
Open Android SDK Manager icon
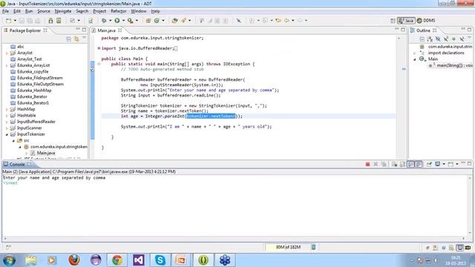click(x=50, y=21)
